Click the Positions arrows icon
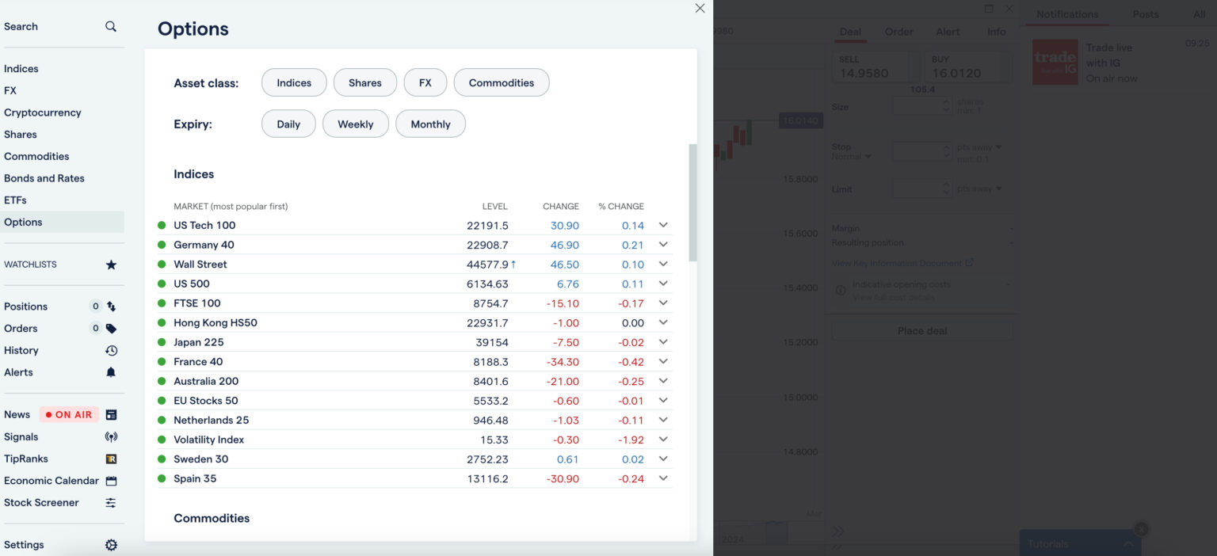1217x556 pixels. click(x=111, y=307)
